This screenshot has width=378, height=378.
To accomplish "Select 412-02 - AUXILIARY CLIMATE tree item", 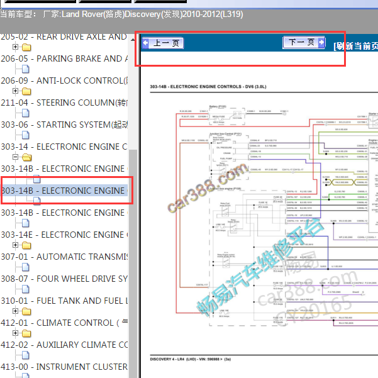I will [64, 345].
